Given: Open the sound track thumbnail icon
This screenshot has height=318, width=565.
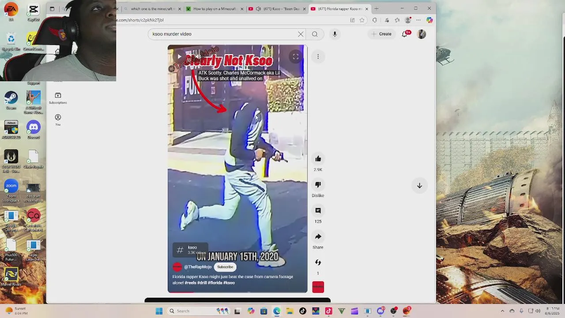Looking at the screenshot, I should [318, 287].
